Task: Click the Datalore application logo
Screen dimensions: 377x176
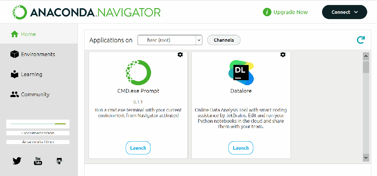Action: coord(241,73)
